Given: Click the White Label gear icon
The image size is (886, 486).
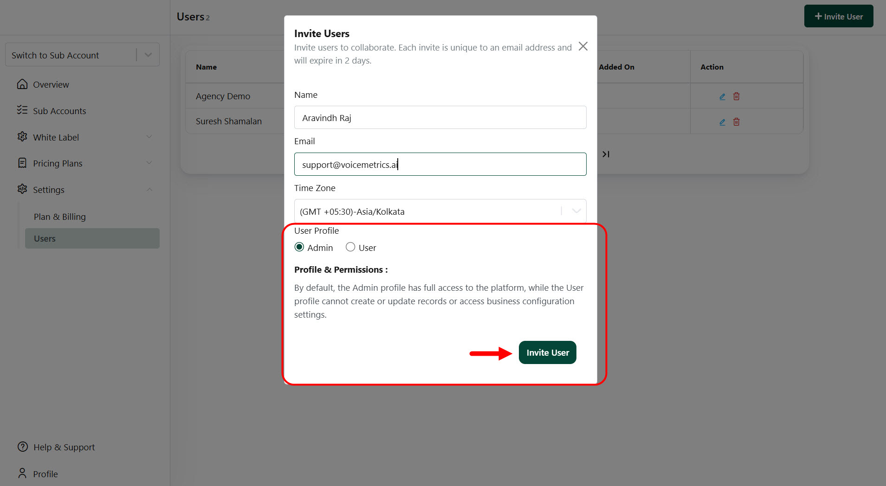Looking at the screenshot, I should (x=22, y=136).
